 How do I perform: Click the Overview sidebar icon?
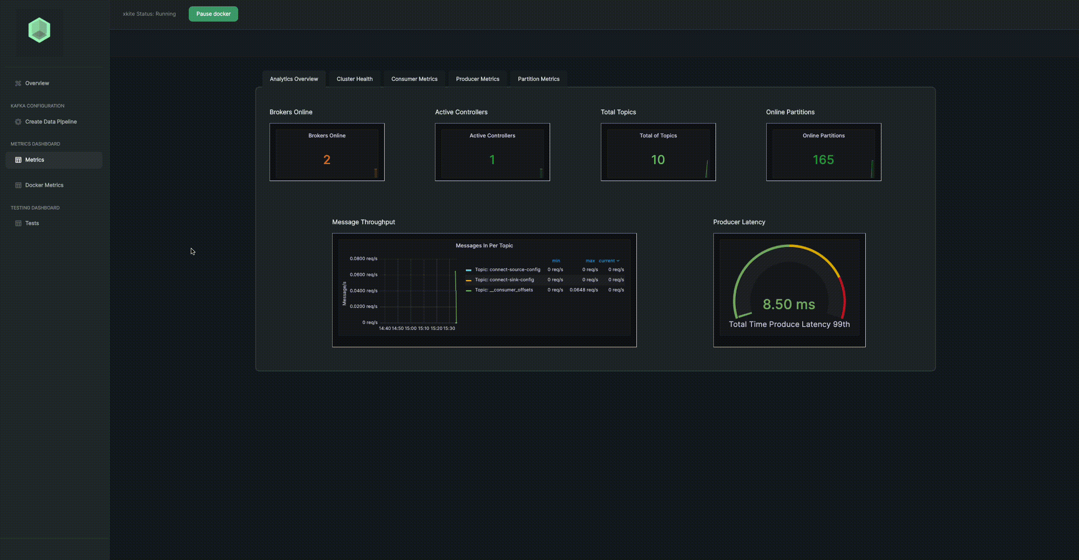pos(18,83)
